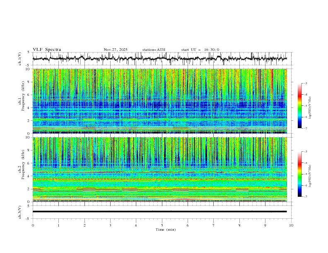The image size is (328, 253).
Task: Click the time axis tick '3'
Action: tap(110, 225)
